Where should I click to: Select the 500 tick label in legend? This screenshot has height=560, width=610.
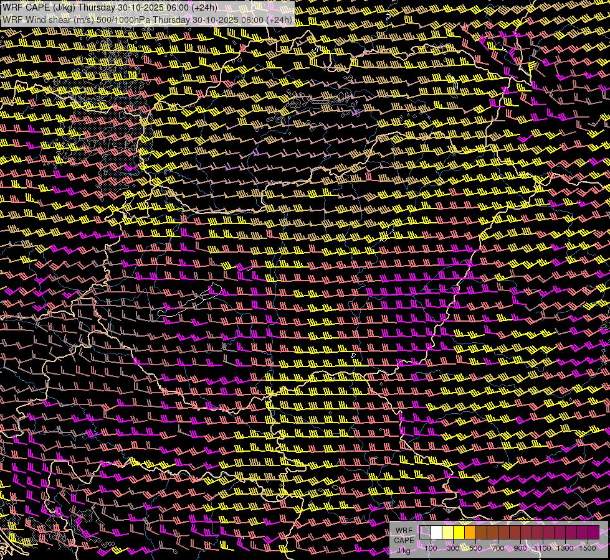pyautogui.click(x=475, y=548)
